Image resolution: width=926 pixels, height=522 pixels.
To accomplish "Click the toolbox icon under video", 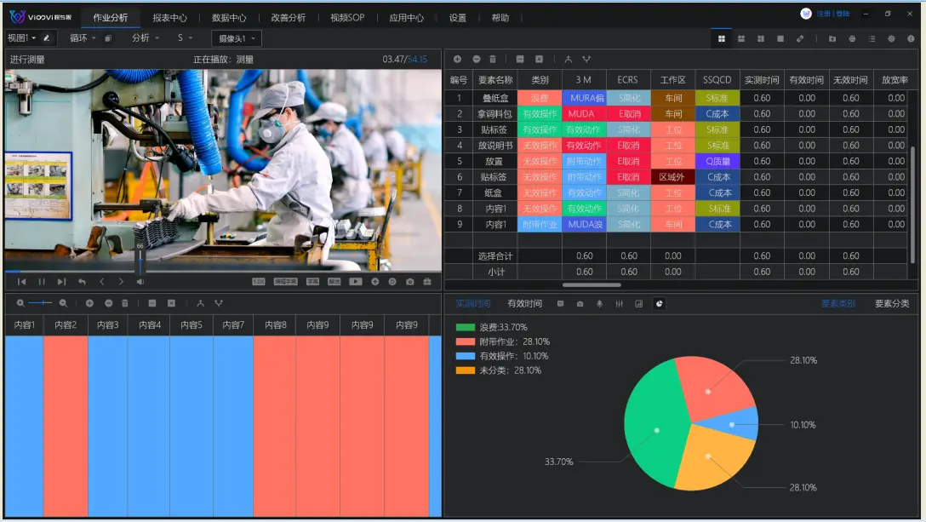I will 427,282.
